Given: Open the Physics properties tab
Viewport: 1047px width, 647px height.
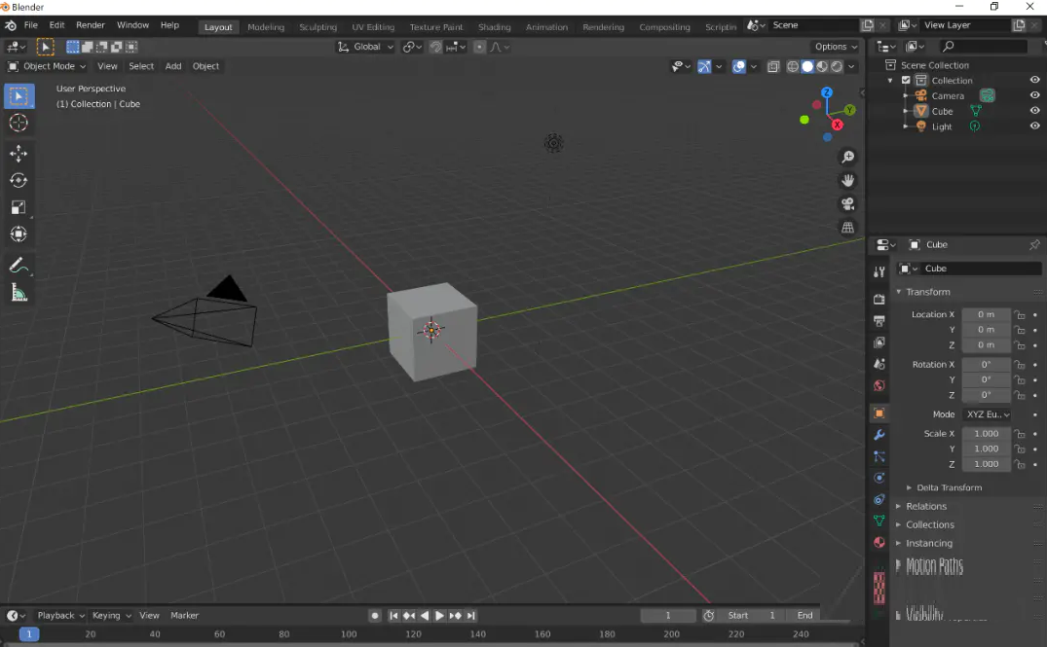Looking at the screenshot, I should click(x=879, y=479).
